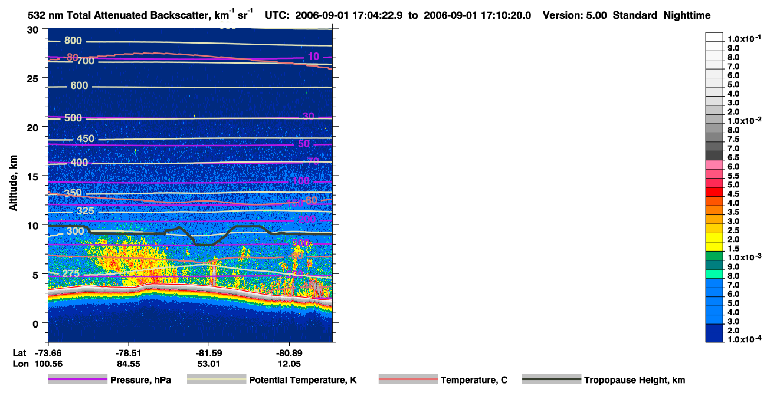This screenshot has height=393, width=767.
Task: Click the 'Tropopause Height, km' legend label
Action: [634, 380]
